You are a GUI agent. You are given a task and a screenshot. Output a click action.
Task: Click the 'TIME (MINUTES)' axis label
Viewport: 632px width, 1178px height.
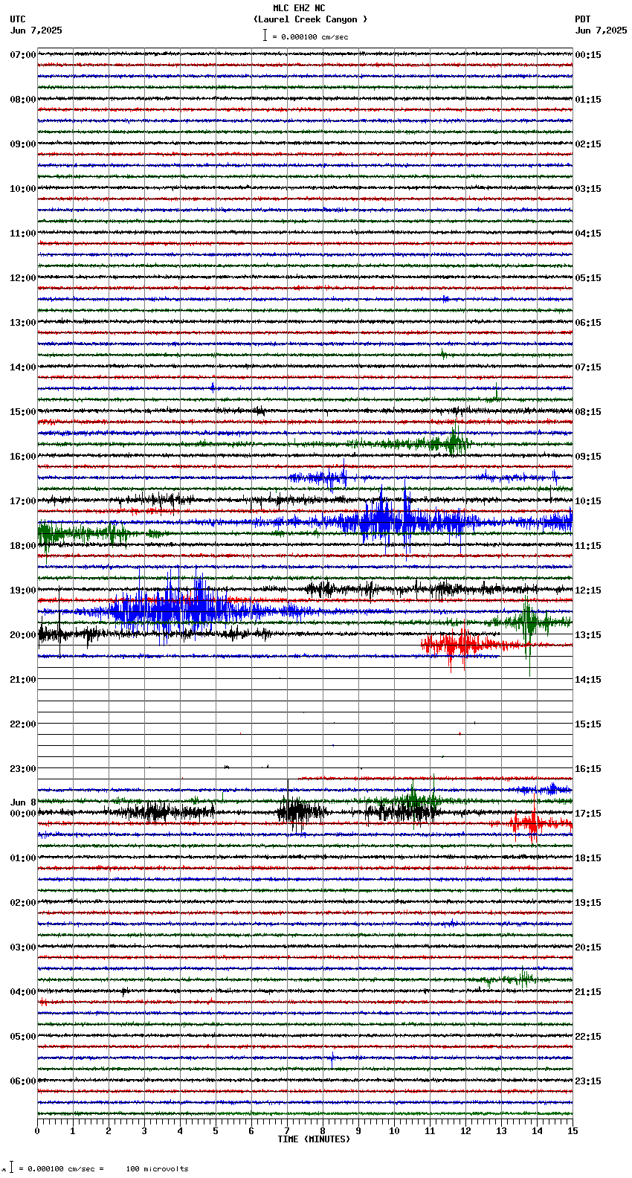314,1139
